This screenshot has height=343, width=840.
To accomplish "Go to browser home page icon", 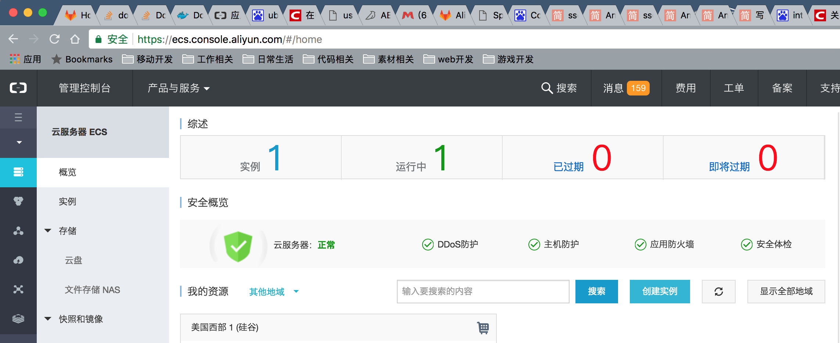I will (75, 39).
